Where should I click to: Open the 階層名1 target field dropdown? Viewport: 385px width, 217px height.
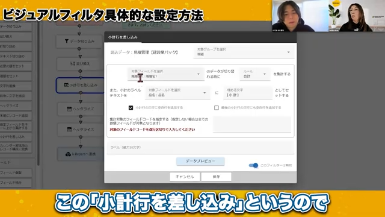[x=166, y=74]
